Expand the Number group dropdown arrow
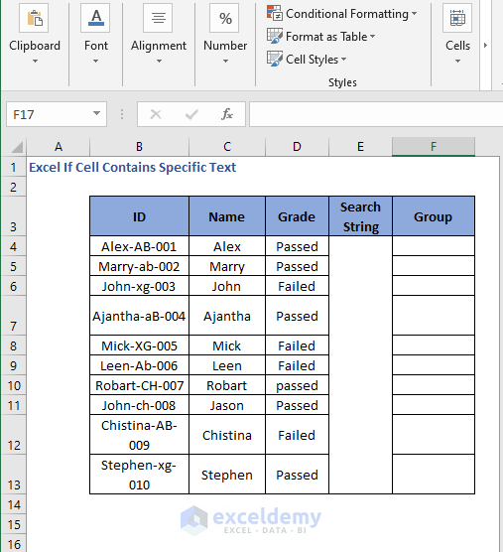The image size is (503, 552). coord(225,62)
